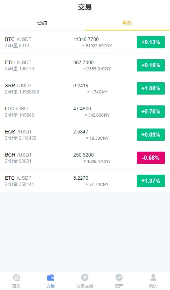Select the BCH price 250.6200
170x290 pixels.
coord(83,155)
